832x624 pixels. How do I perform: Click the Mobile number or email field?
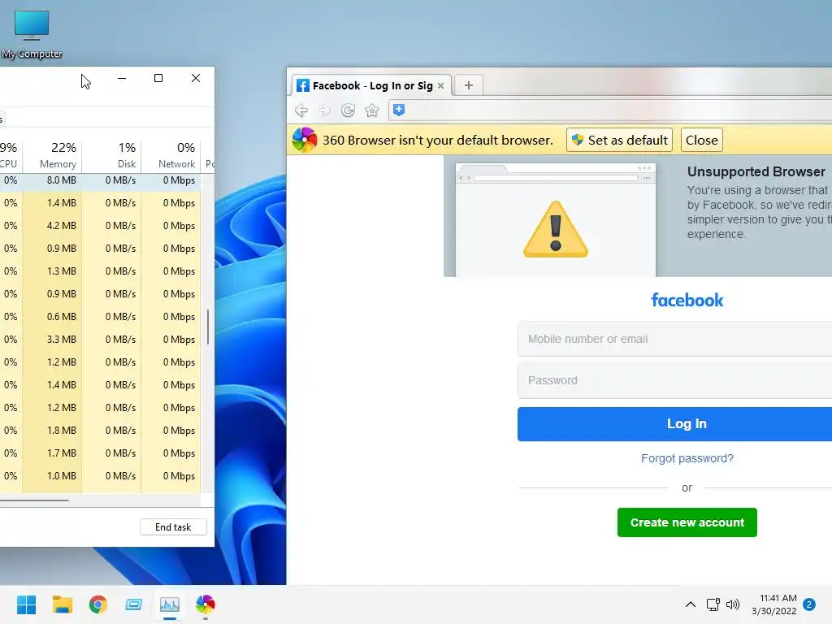(674, 339)
